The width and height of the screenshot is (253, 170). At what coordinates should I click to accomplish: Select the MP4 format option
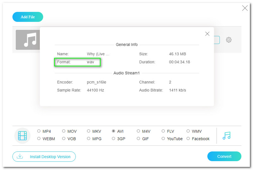(x=39, y=131)
